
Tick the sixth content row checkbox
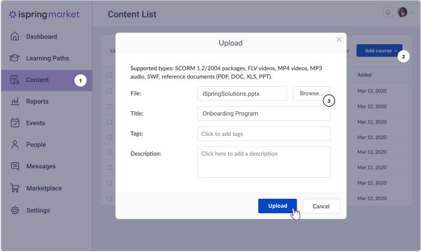(109, 168)
